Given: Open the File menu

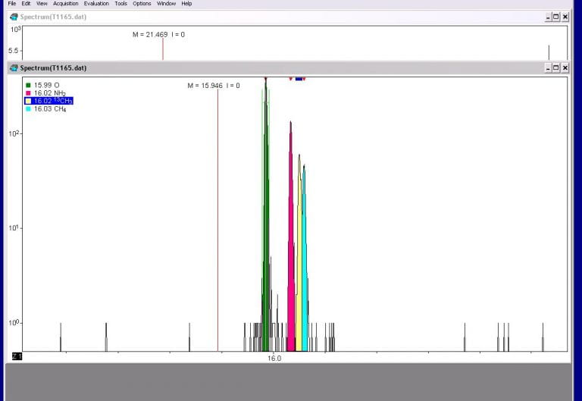Looking at the screenshot, I should [x=11, y=4].
